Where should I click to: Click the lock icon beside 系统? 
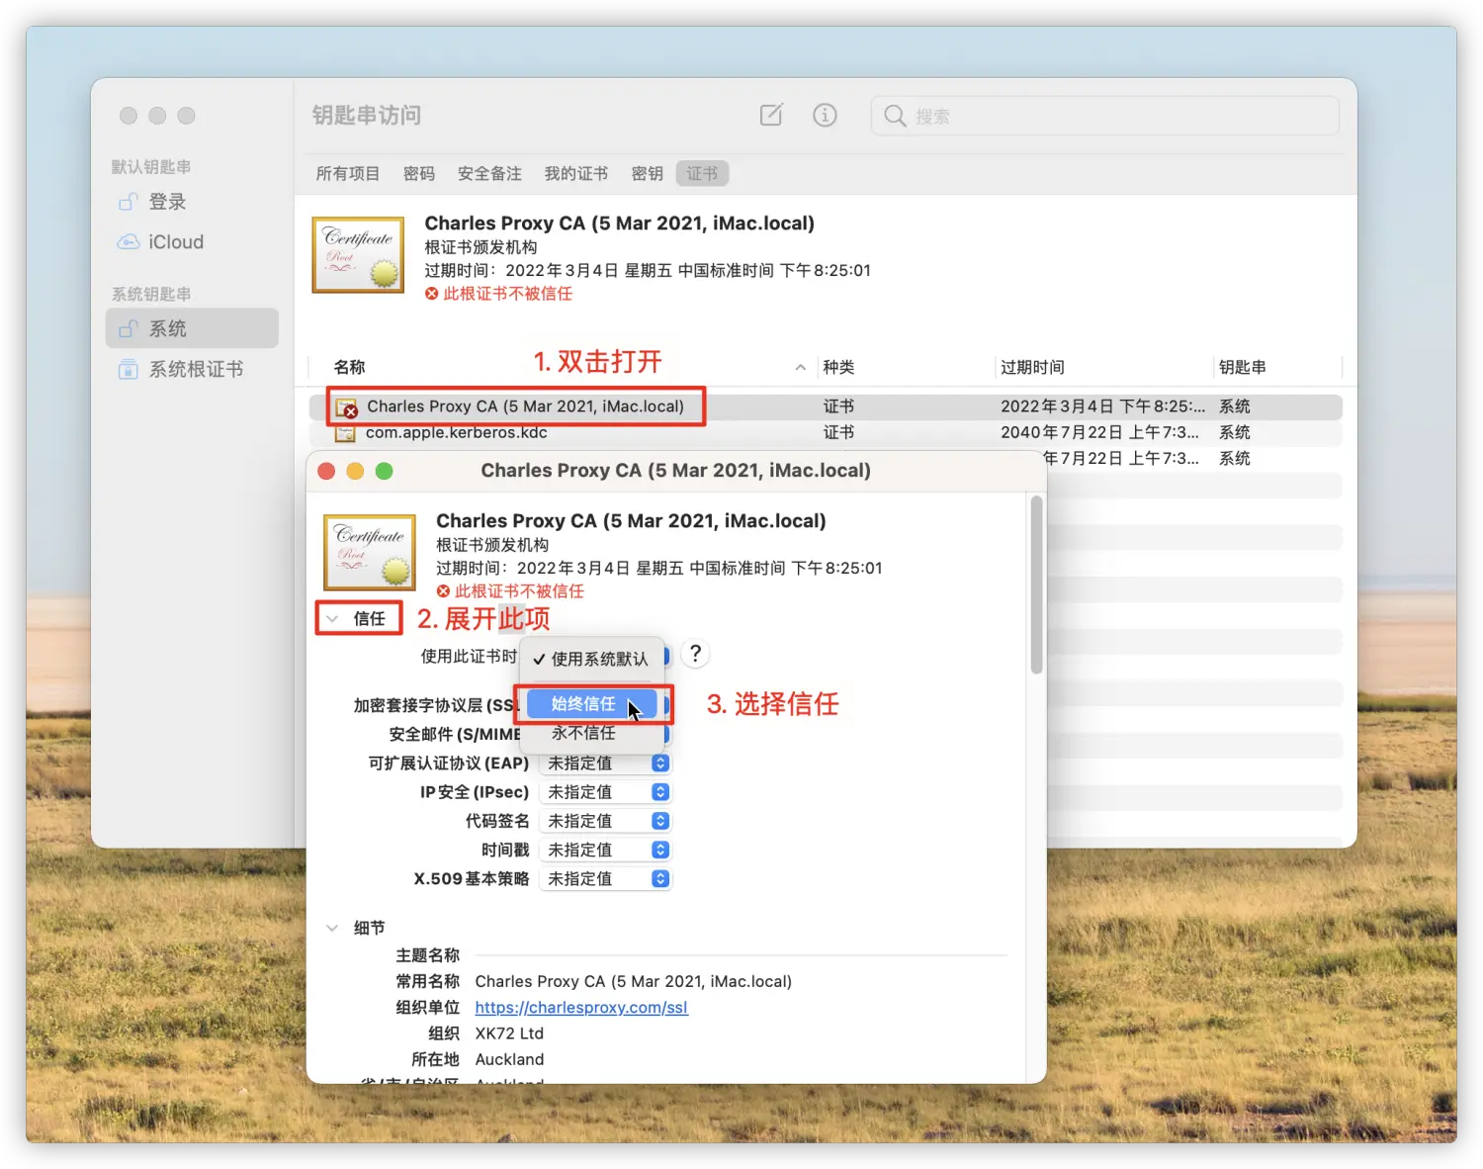[x=128, y=328]
